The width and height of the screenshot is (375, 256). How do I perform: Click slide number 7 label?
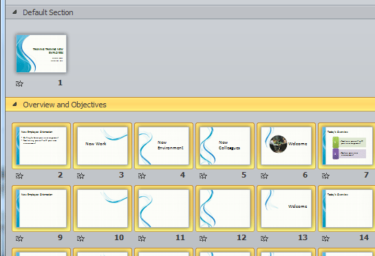tap(366, 175)
